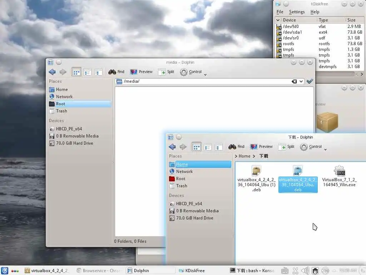Select Trash place in media Dolphin window
This screenshot has height=275, width=366.
80,111
